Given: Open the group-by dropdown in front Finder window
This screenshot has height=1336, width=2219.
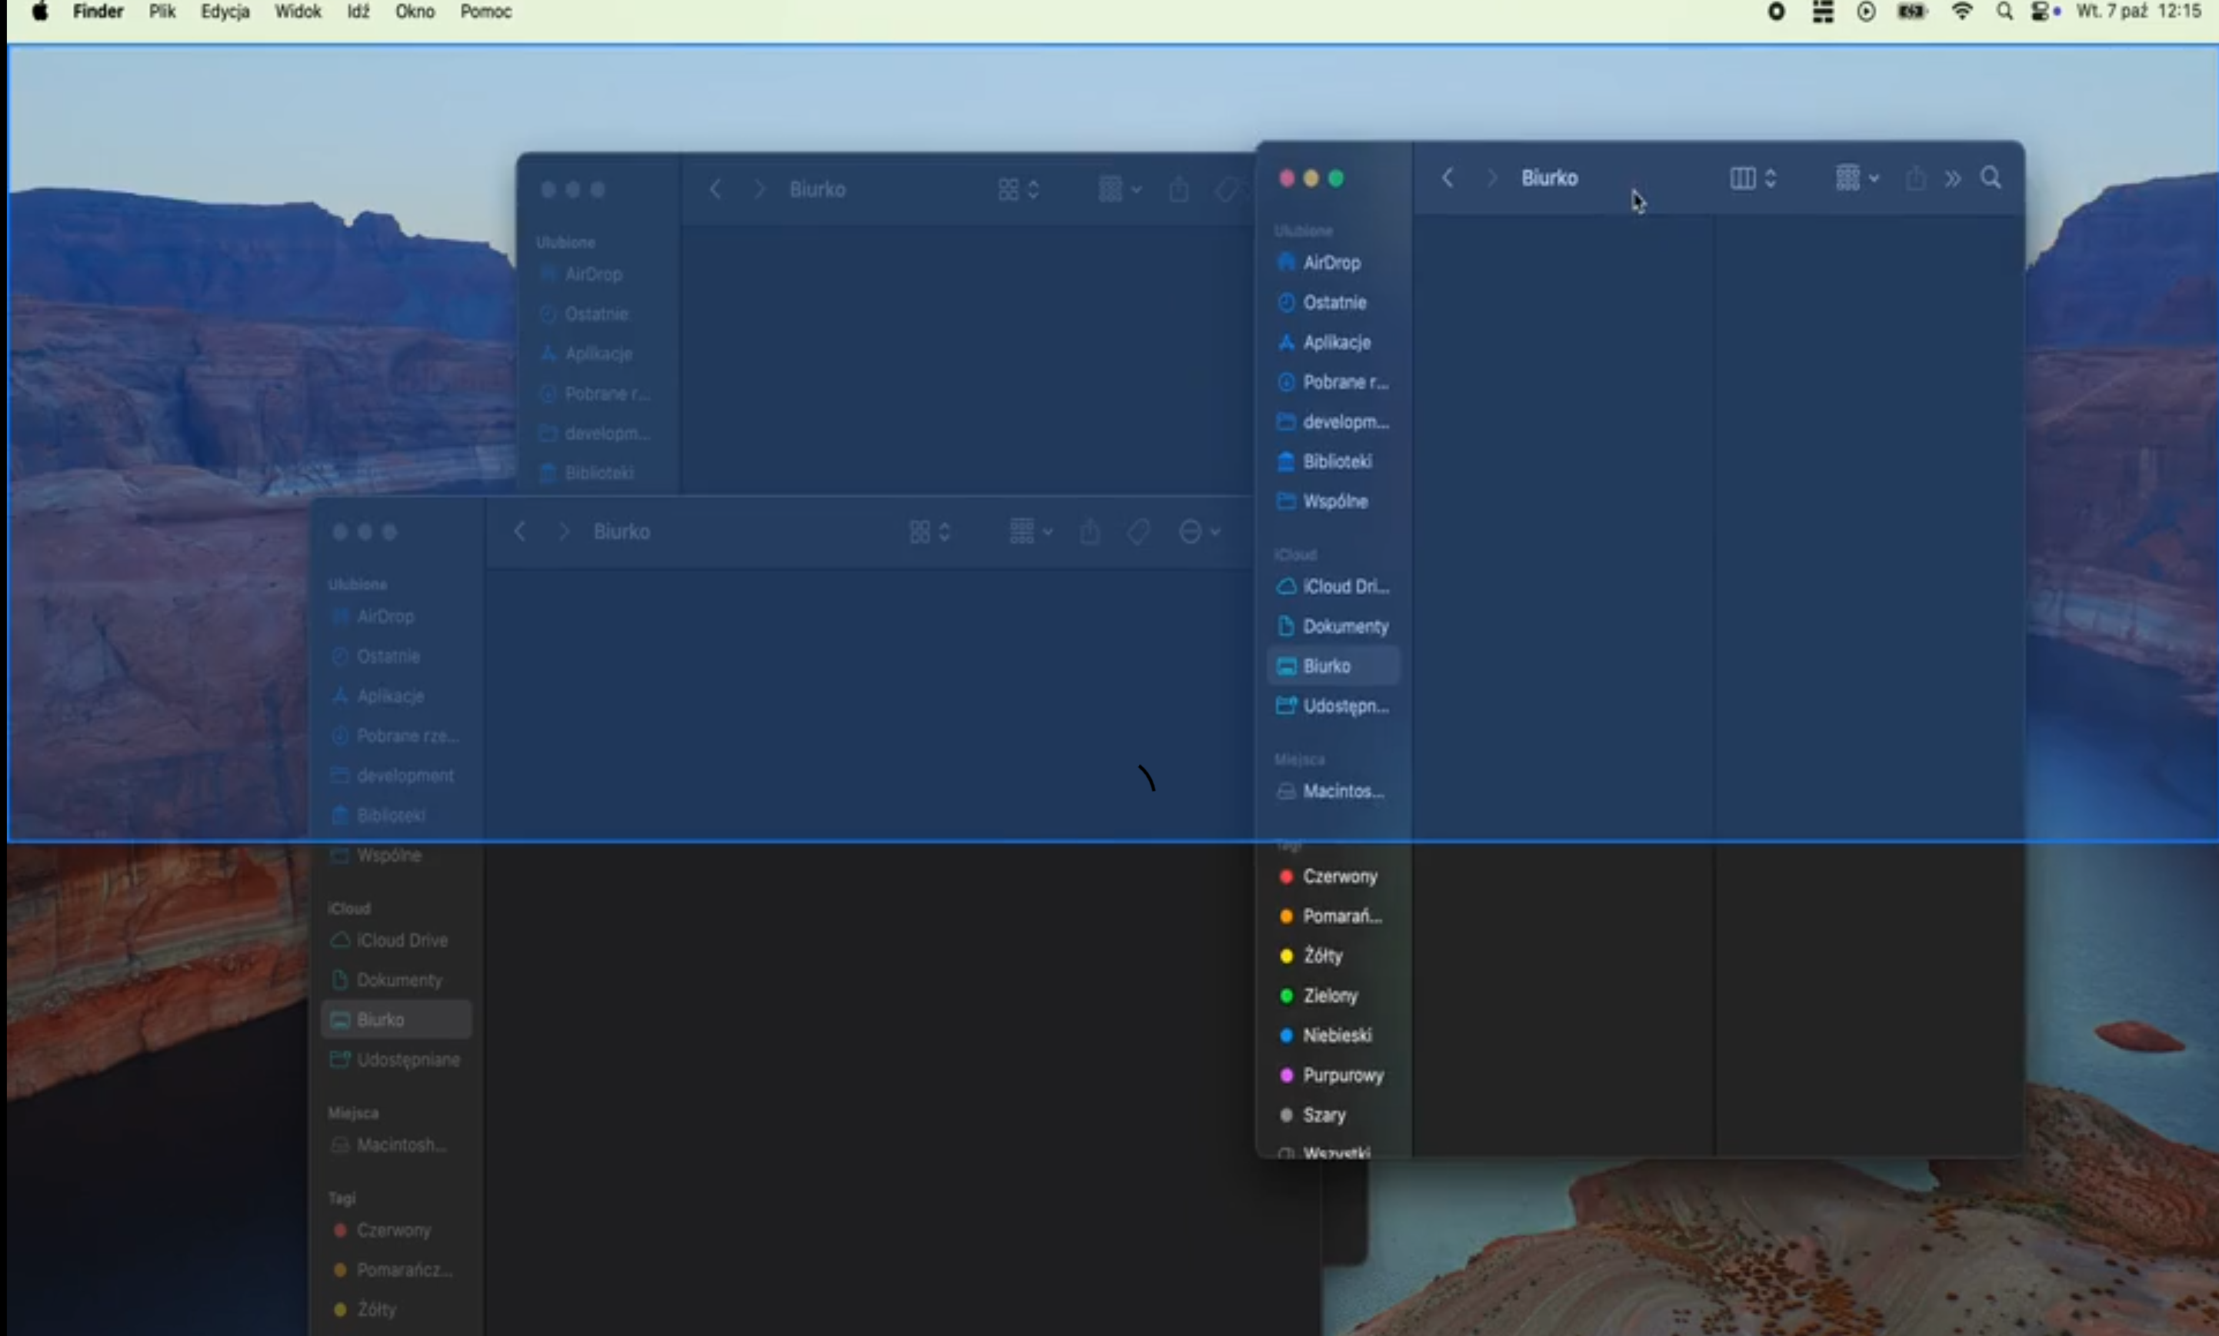Looking at the screenshot, I should 1856,178.
